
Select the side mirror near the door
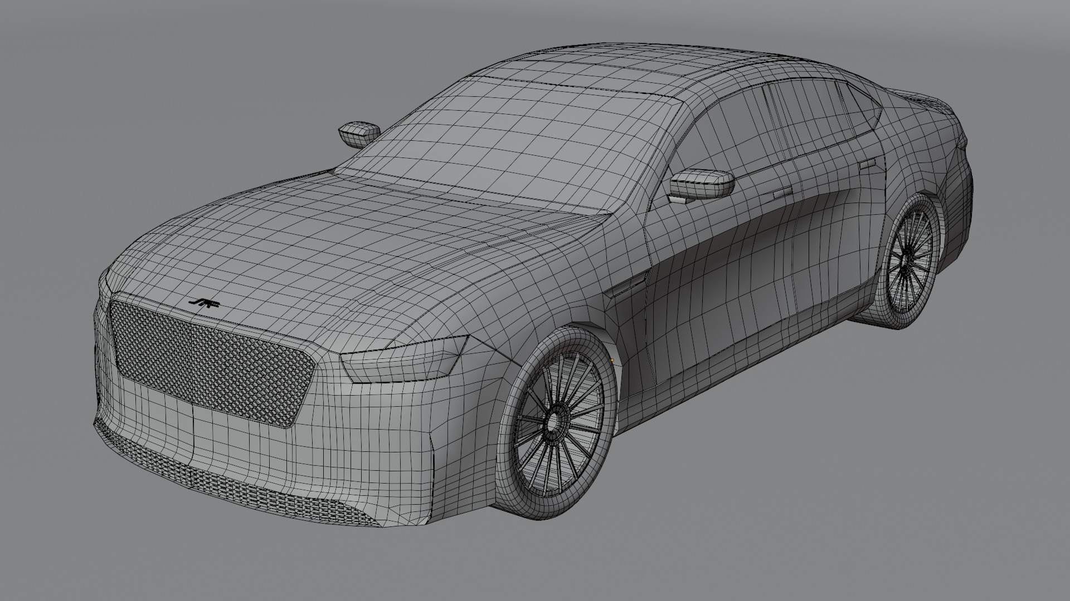tap(702, 185)
